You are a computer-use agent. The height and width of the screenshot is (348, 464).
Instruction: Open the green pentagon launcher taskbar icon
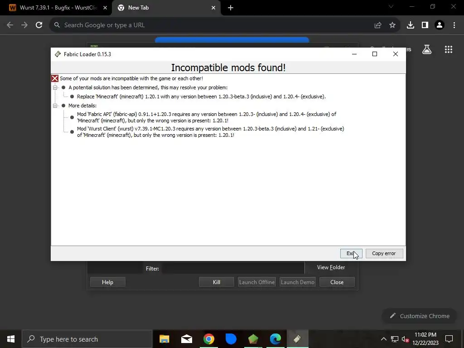[253, 339]
